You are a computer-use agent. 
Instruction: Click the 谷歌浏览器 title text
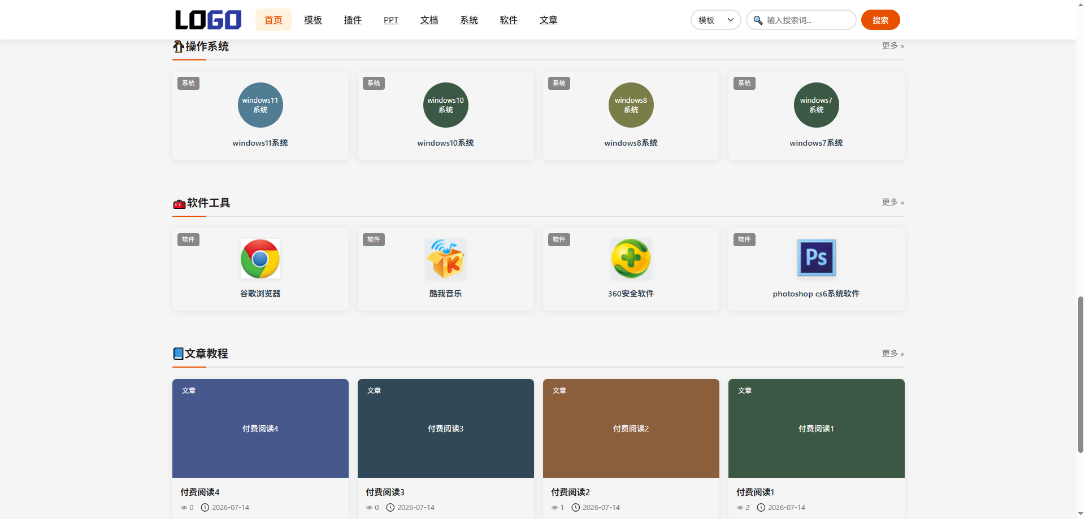[261, 294]
